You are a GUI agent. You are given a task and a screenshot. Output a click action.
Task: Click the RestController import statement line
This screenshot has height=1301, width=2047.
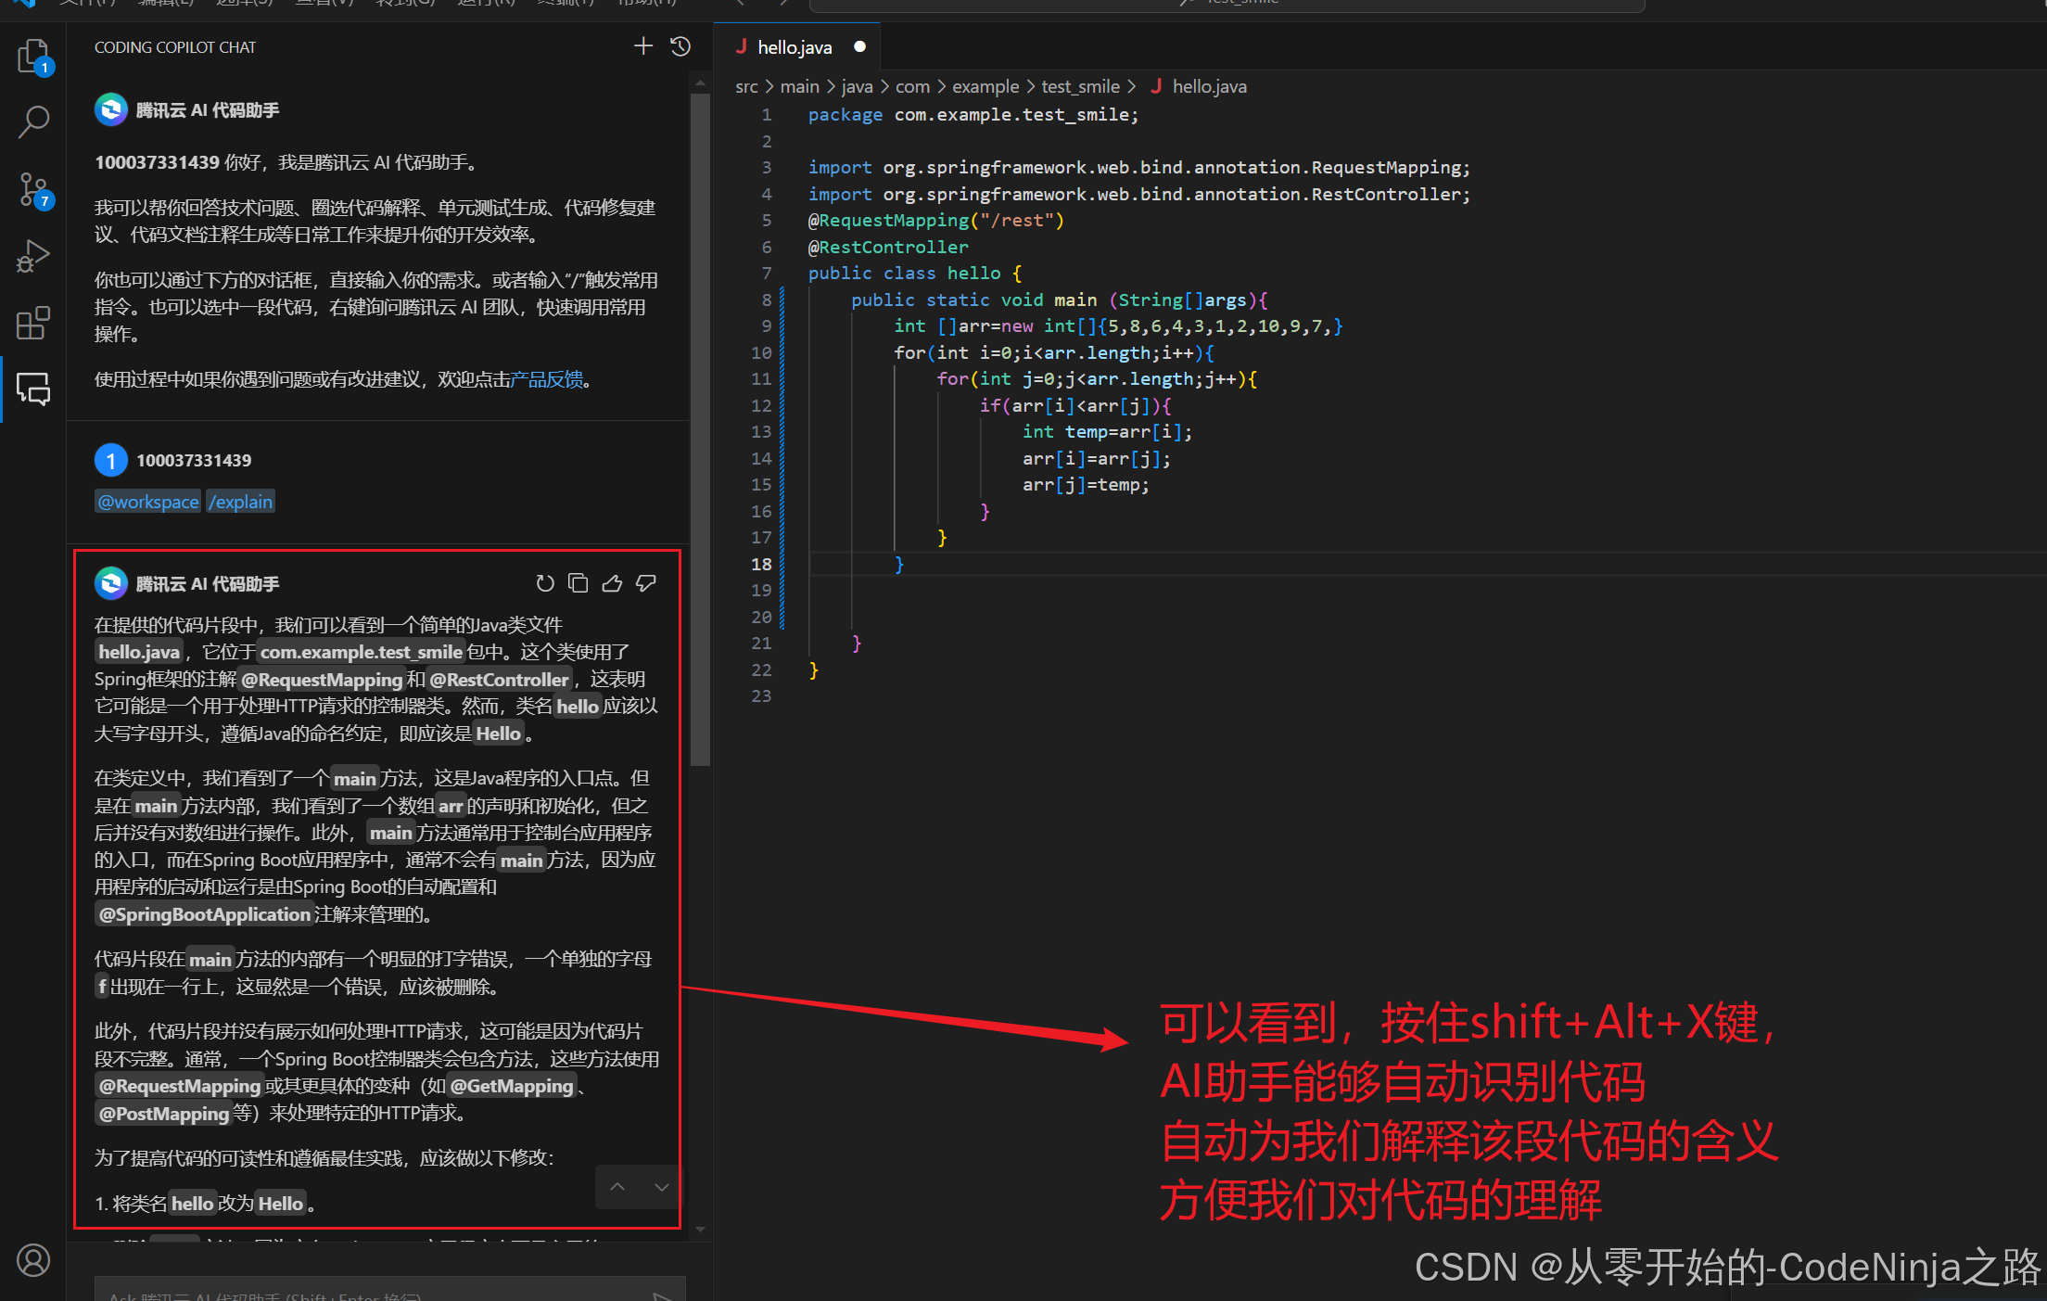[x=1138, y=195]
